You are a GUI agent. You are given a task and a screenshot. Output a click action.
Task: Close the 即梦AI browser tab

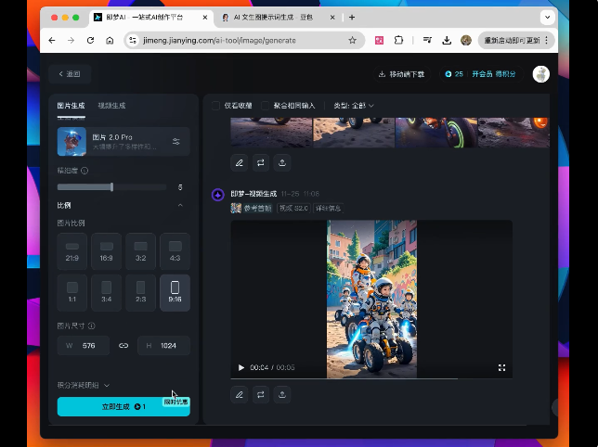point(205,17)
